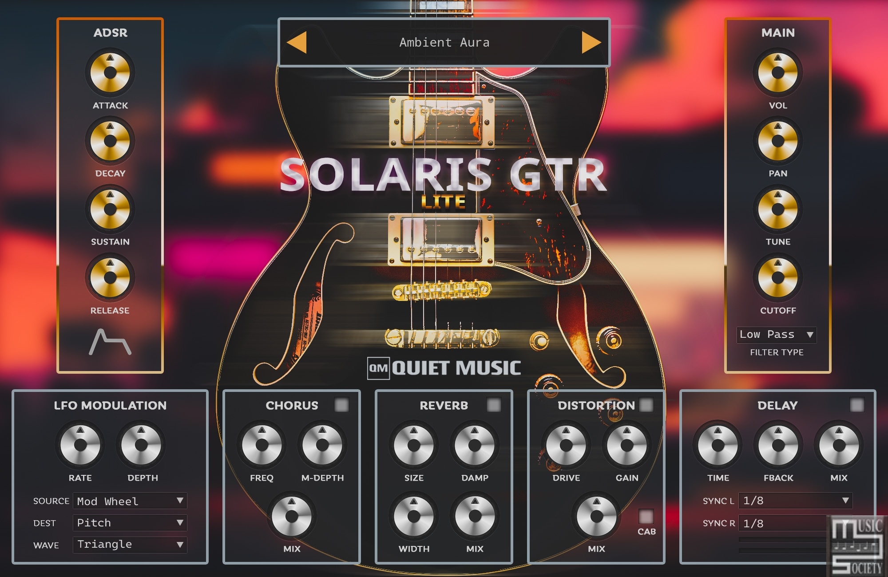Adjust the ATTACK knob
The height and width of the screenshot is (577, 888).
110,73
